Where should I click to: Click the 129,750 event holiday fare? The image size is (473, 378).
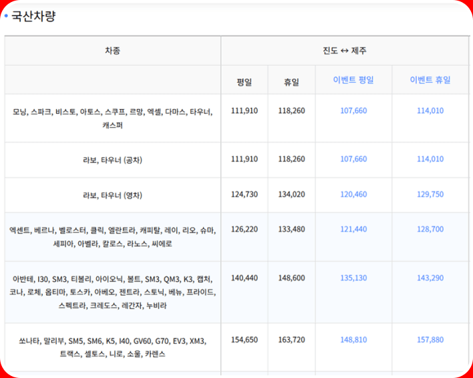pos(430,194)
